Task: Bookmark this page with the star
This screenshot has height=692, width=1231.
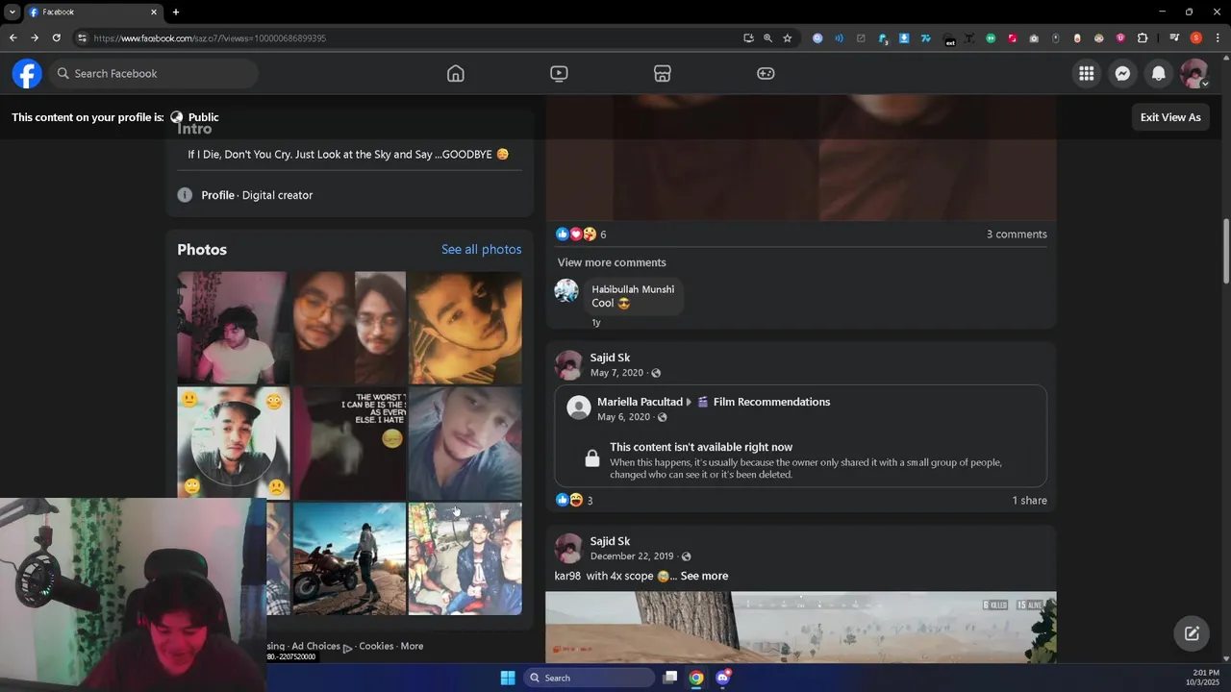Action: (x=788, y=38)
